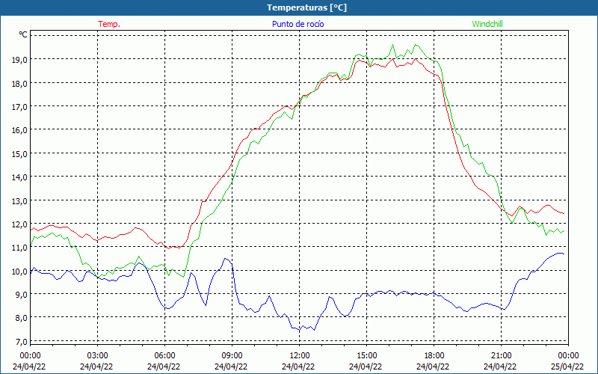Viewport: 598px width, 374px height.
Task: Click the 7,0 y-axis value
Action: tap(21, 342)
